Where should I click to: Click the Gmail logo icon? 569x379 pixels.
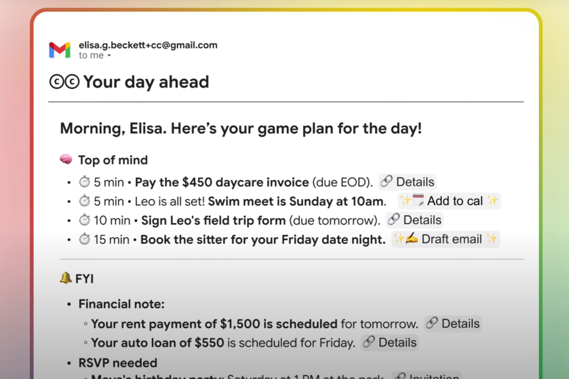[60, 50]
